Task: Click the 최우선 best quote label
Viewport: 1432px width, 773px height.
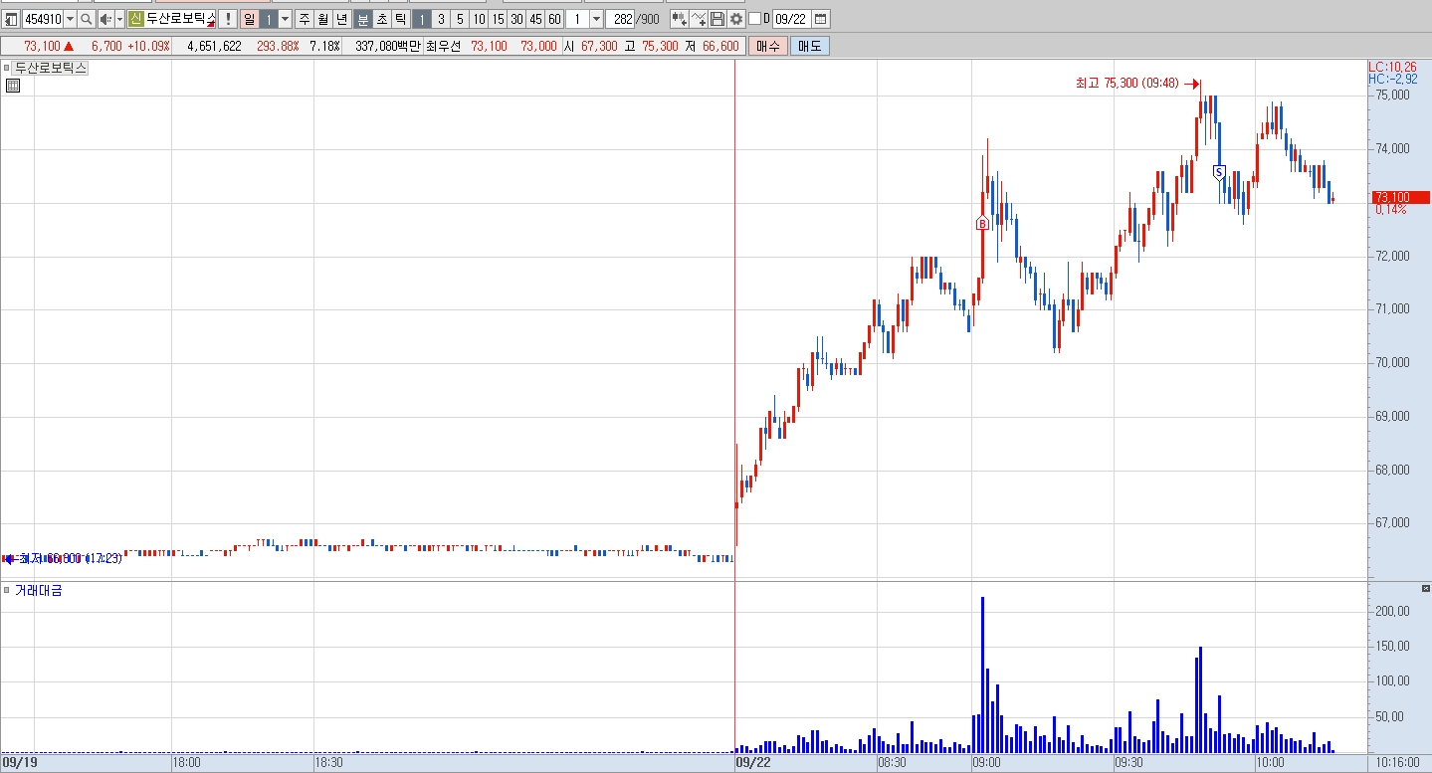Action: tap(444, 46)
